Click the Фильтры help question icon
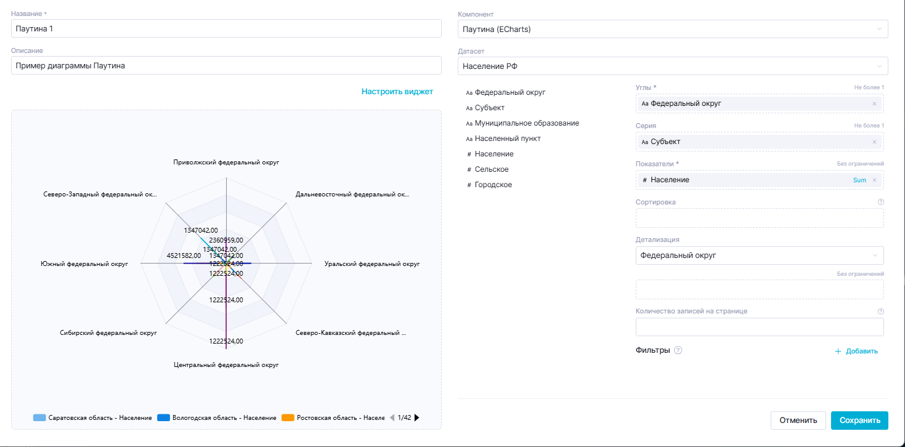 pyautogui.click(x=678, y=350)
